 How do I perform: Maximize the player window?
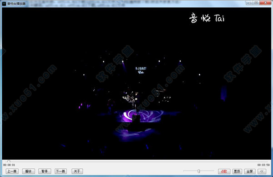(x=256, y=3)
